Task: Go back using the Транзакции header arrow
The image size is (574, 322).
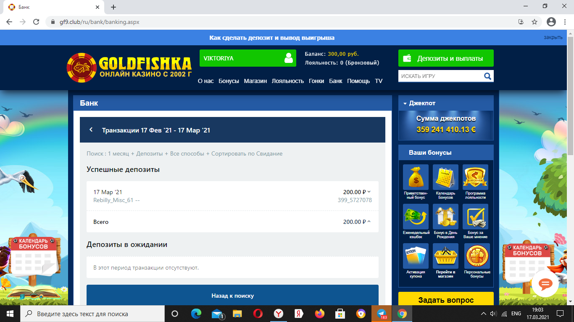Action: (x=91, y=130)
